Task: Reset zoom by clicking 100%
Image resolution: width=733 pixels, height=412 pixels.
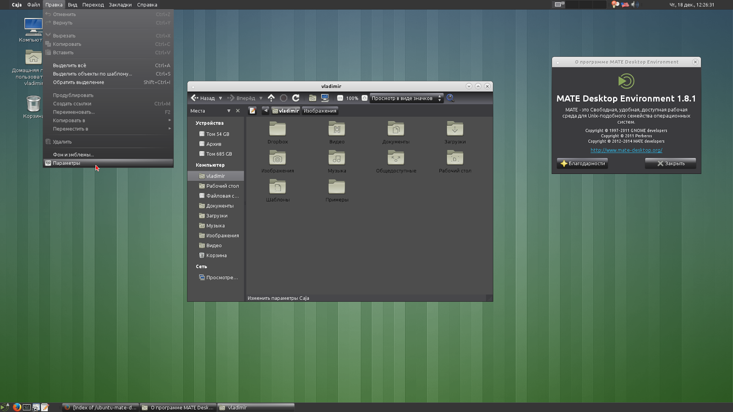Action: (352, 98)
